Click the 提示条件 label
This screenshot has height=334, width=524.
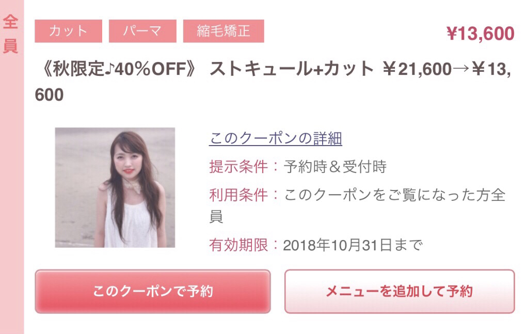239,166
